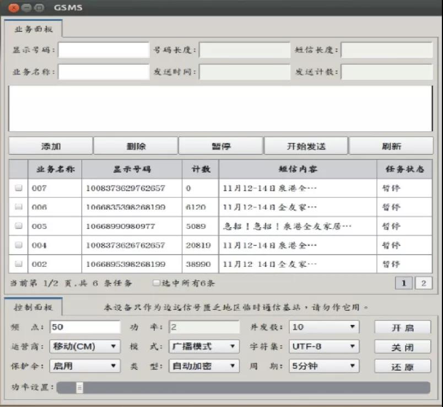Click the count value 6120
The height and width of the screenshot is (407, 443).
(196, 207)
